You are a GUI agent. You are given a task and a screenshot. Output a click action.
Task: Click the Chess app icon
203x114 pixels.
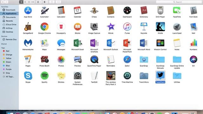click(x=94, y=10)
